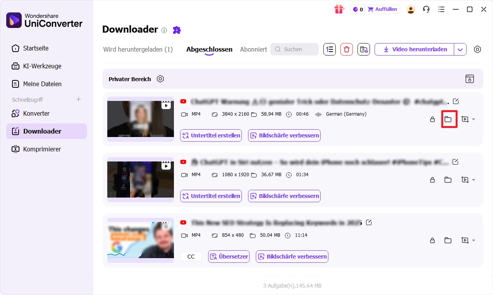Image resolution: width=493 pixels, height=295 pixels.
Task: Click the safe icon at the right of Privater Bereich
Action: (x=470, y=79)
